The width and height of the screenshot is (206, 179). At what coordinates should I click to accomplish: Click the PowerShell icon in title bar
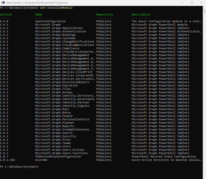tap(3, 2)
